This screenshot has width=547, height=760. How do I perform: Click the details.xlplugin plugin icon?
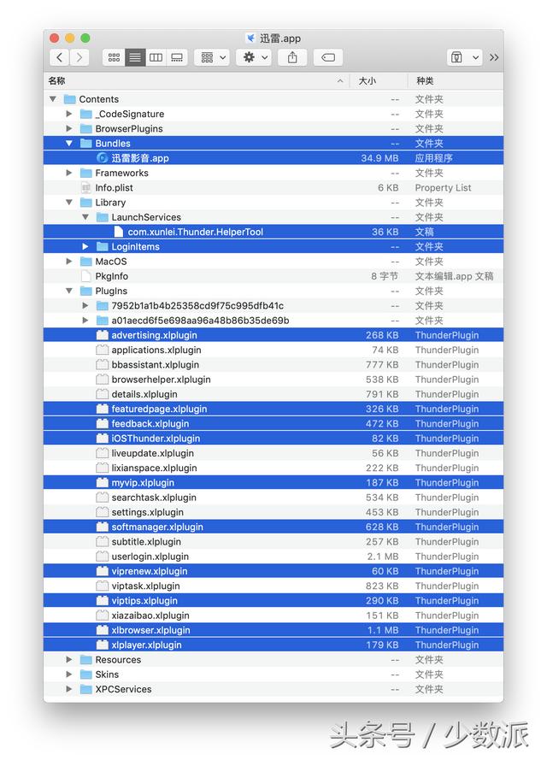(x=102, y=394)
